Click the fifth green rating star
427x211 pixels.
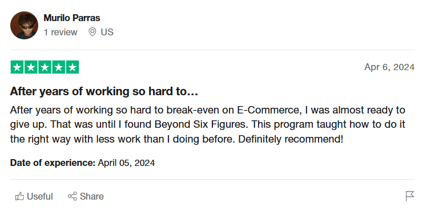pos(72,67)
